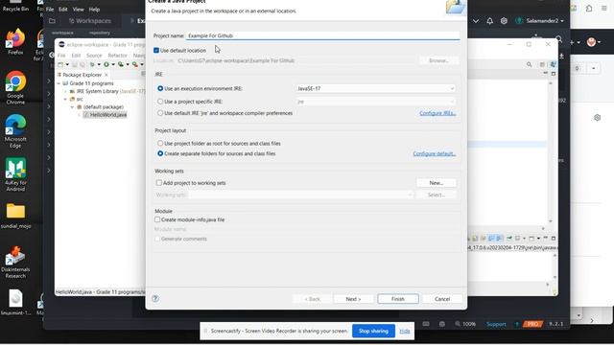Open Eclipse Source menu
The height and width of the screenshot is (345, 614).
tap(94, 56)
